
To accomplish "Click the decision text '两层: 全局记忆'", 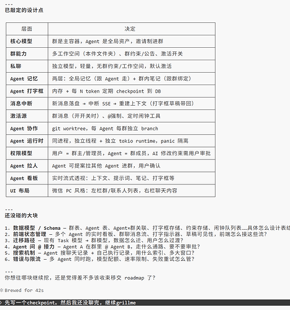I will 122,79.
